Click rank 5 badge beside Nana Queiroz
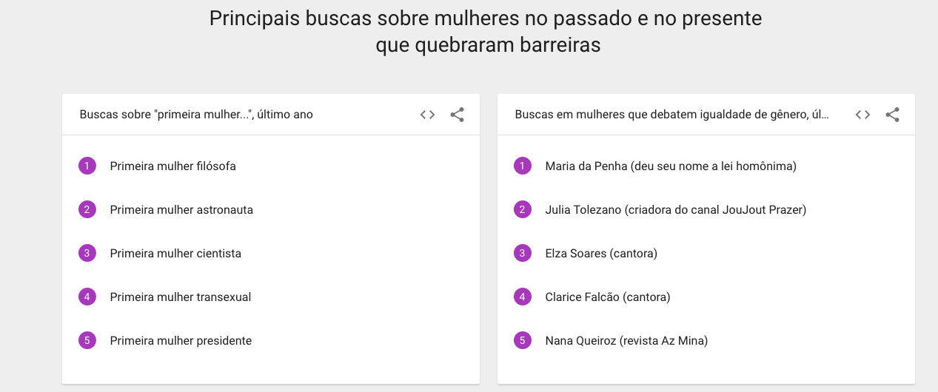This screenshot has height=392, width=938. pyautogui.click(x=523, y=340)
